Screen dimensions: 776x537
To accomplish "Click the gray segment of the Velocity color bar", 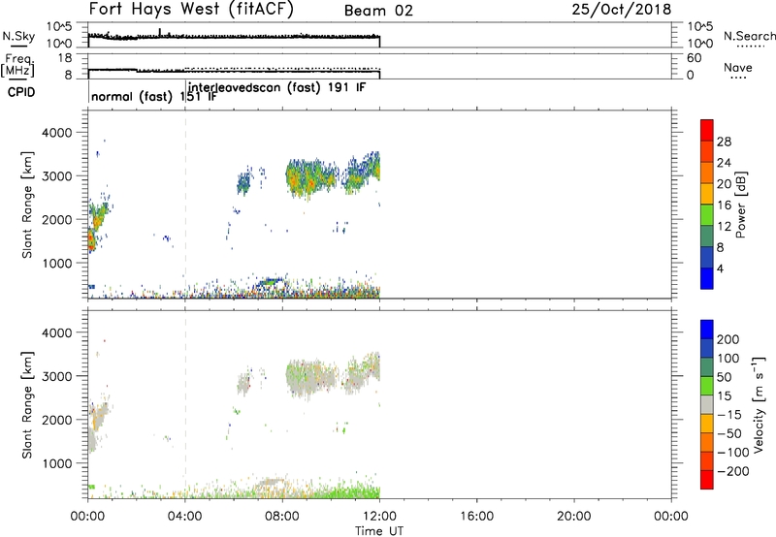I will [707, 404].
